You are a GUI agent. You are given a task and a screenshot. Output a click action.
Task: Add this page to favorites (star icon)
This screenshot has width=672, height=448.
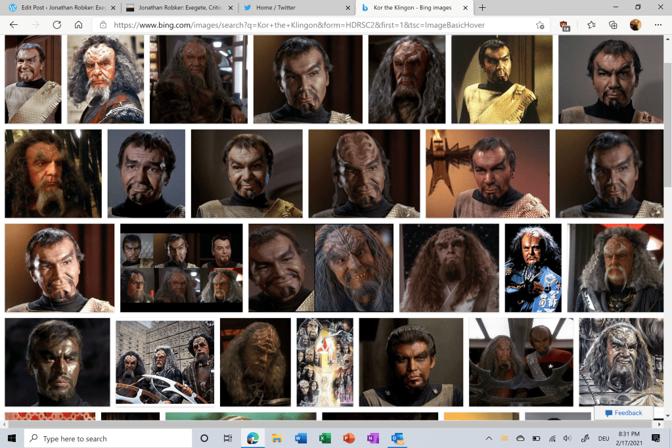point(540,25)
